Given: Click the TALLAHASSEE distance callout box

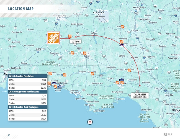Looking at the screenshot, I should click(x=140, y=96).
